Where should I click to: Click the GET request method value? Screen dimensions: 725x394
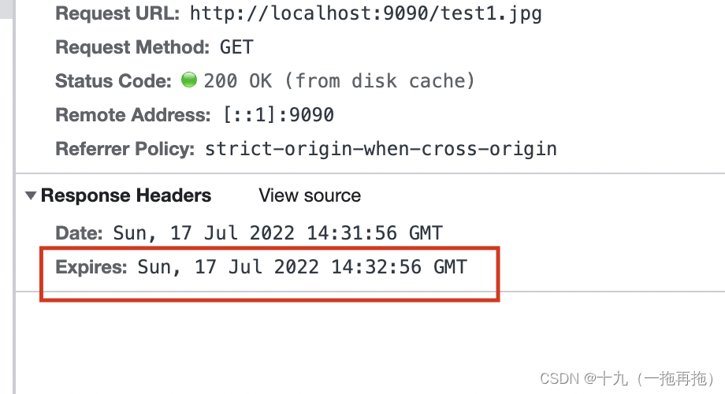click(236, 47)
